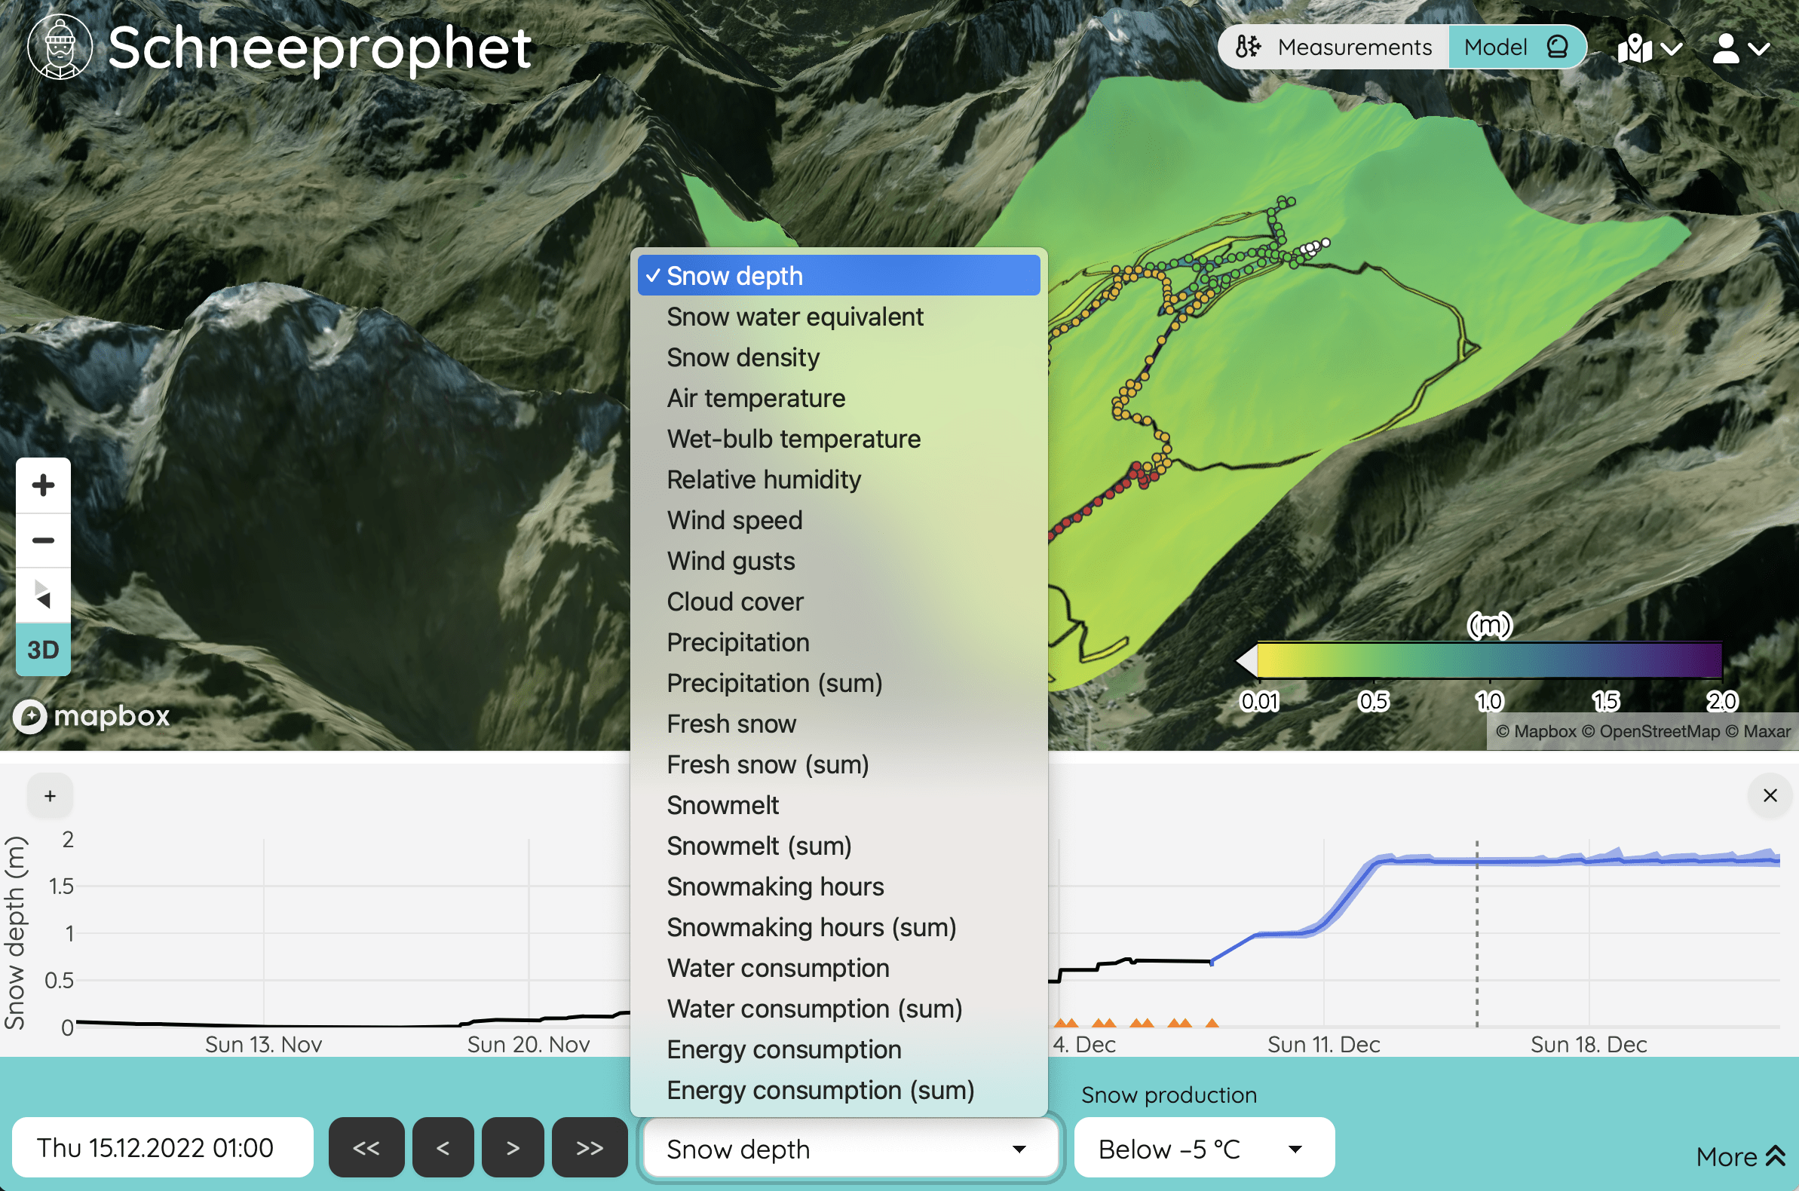
Task: Reset map bearing with compass button
Action: (43, 595)
